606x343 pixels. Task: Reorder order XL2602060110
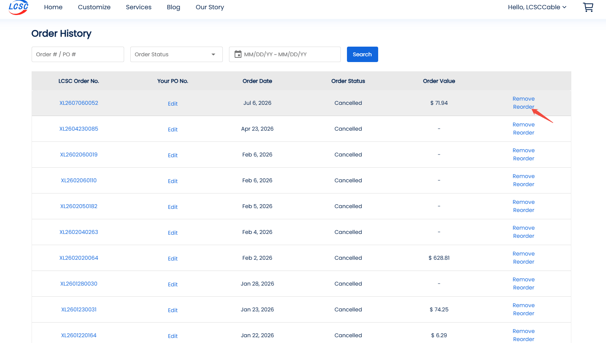click(x=524, y=184)
